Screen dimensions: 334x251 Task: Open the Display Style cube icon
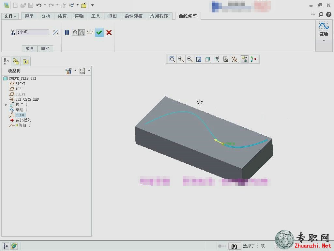207,59
